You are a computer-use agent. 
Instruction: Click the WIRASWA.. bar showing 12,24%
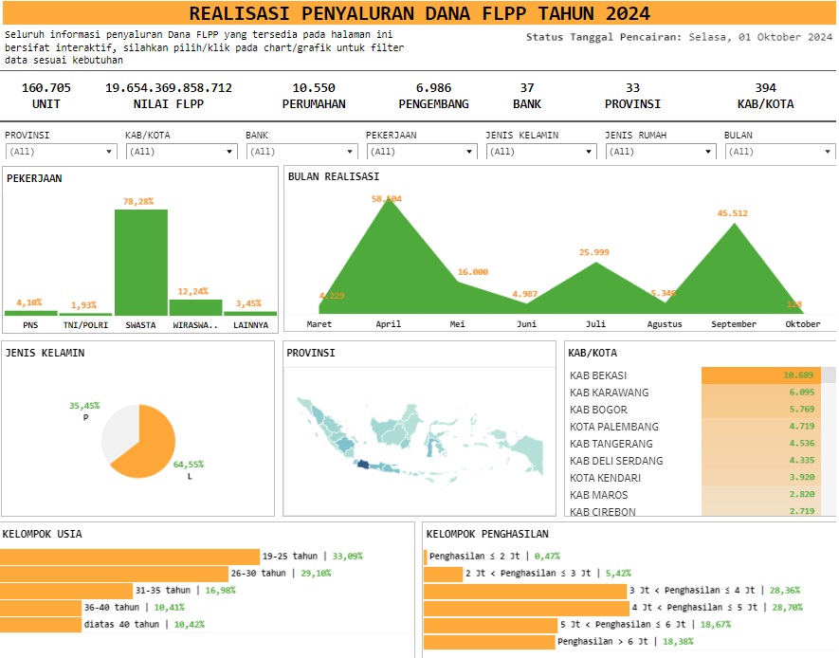(x=196, y=307)
